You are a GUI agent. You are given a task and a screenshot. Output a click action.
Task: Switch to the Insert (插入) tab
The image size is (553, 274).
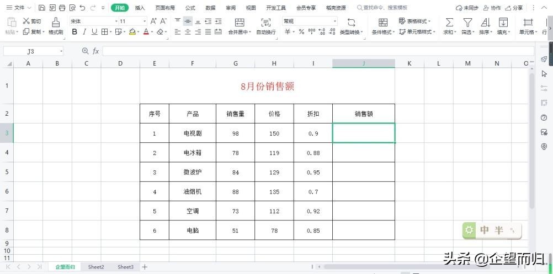pos(140,7)
